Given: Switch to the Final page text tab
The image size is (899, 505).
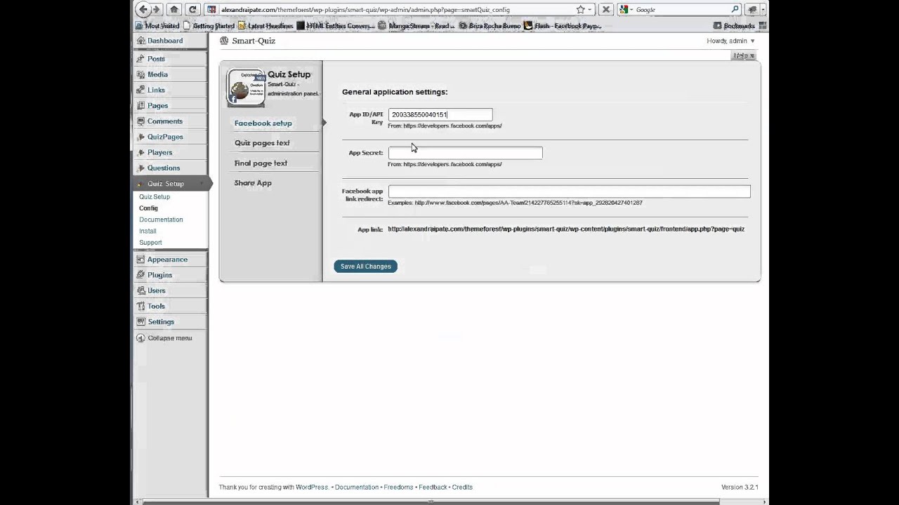Looking at the screenshot, I should 261,163.
